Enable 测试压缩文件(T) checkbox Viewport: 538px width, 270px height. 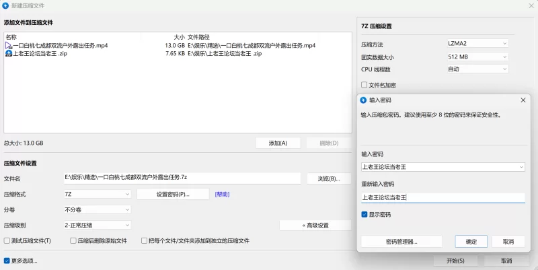click(7, 241)
